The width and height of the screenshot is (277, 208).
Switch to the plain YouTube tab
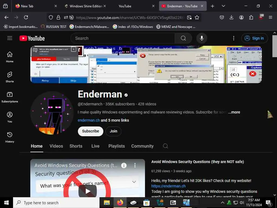tap(134, 6)
